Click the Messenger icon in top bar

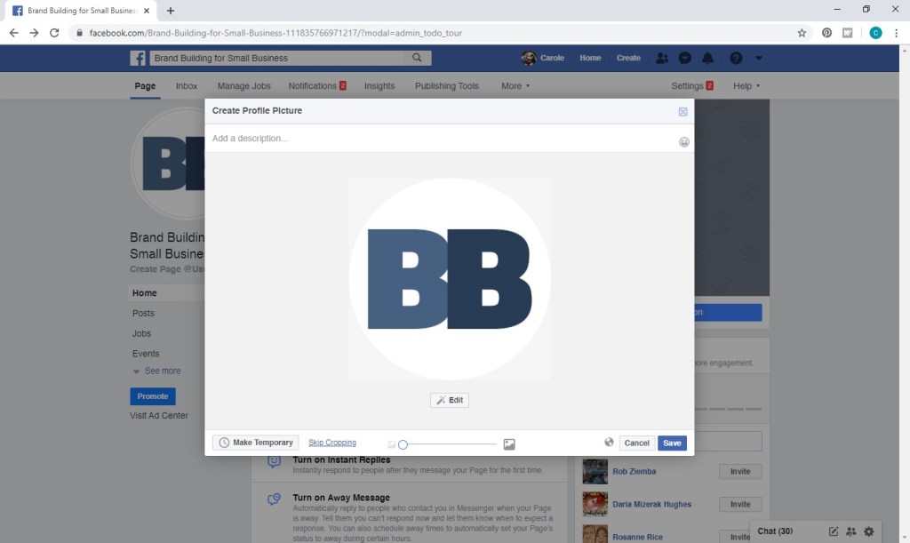point(685,58)
